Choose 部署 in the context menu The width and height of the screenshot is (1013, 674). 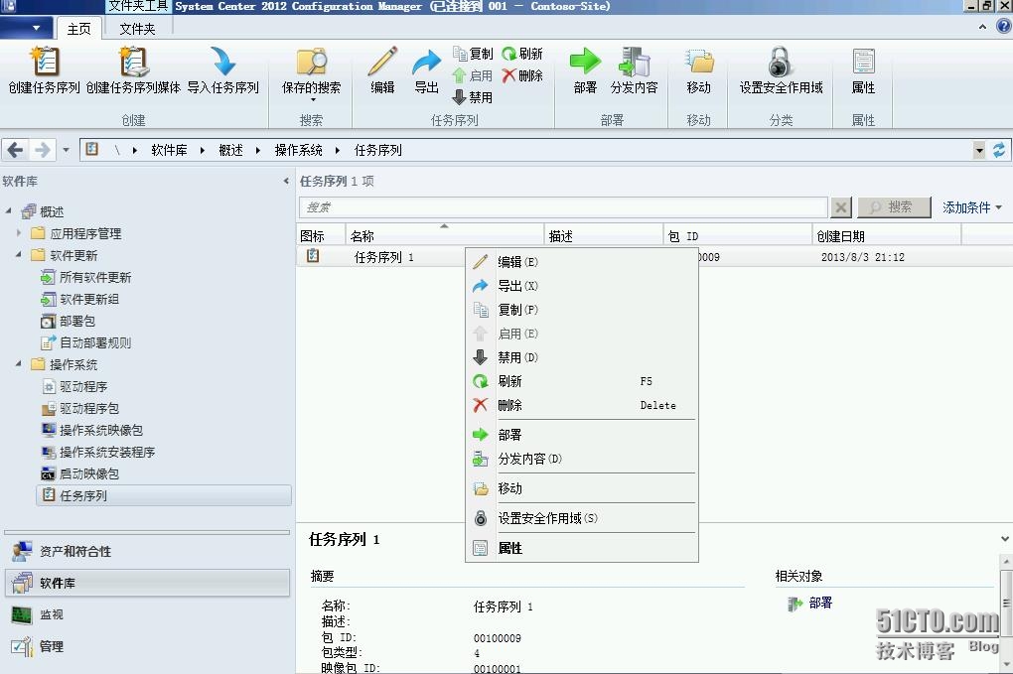pos(581,435)
